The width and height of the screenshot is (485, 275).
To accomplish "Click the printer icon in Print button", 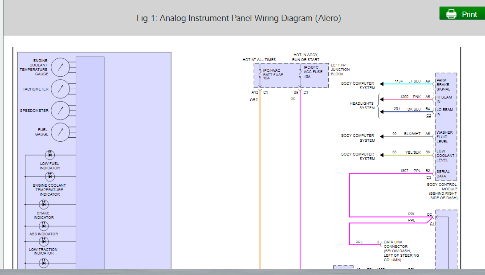I will (x=451, y=14).
